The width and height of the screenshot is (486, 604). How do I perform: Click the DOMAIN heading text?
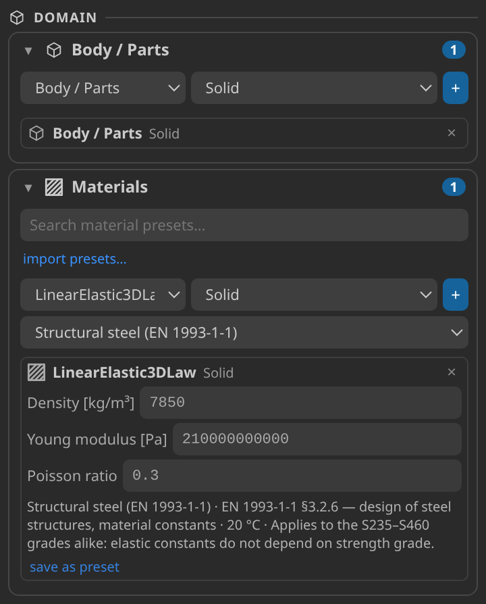tap(65, 18)
